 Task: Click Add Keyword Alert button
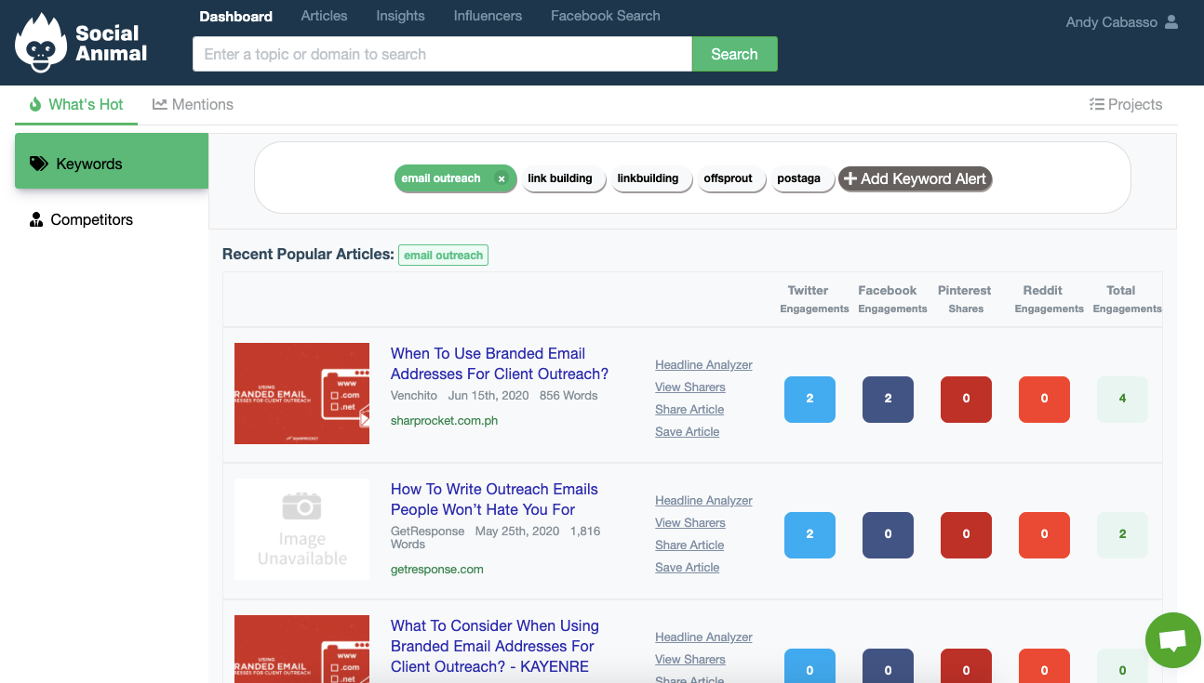[x=916, y=178]
